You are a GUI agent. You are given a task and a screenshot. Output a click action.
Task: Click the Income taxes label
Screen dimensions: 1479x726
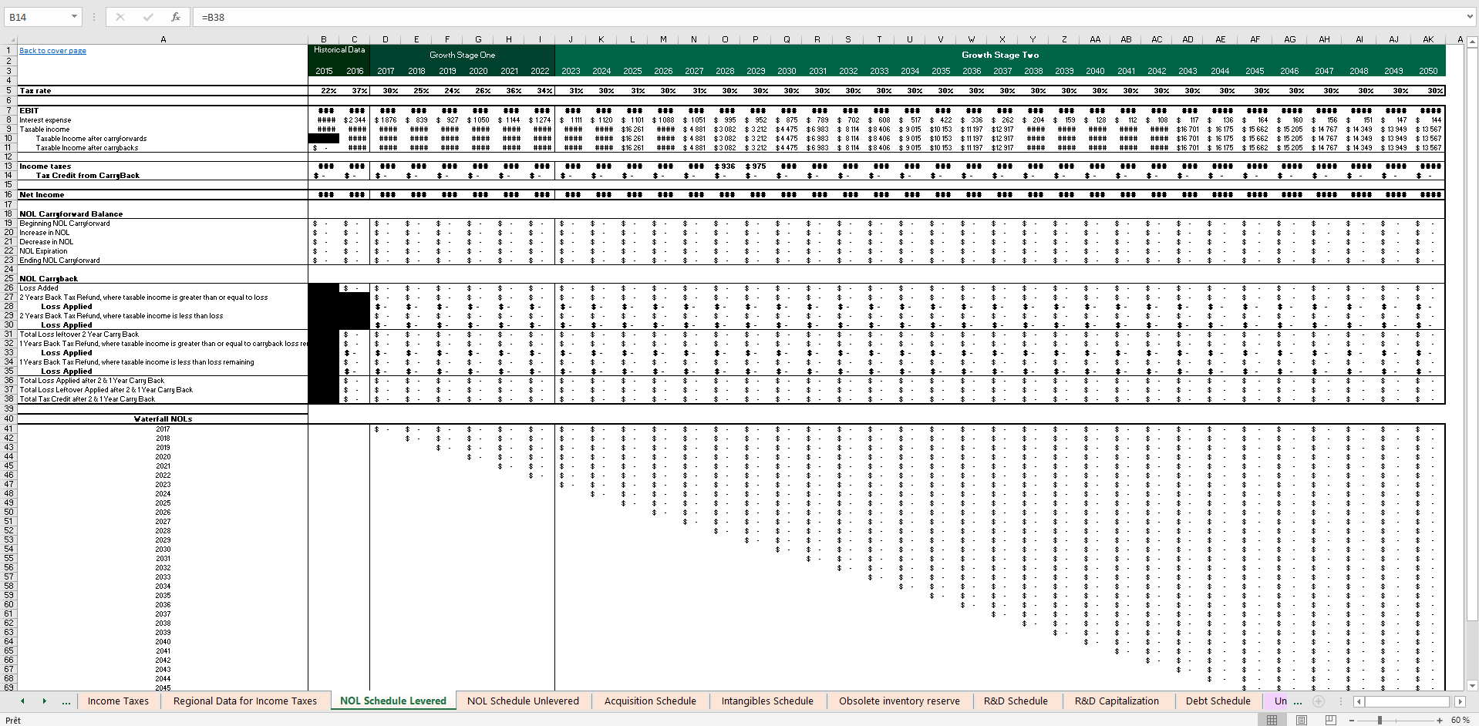(45, 166)
